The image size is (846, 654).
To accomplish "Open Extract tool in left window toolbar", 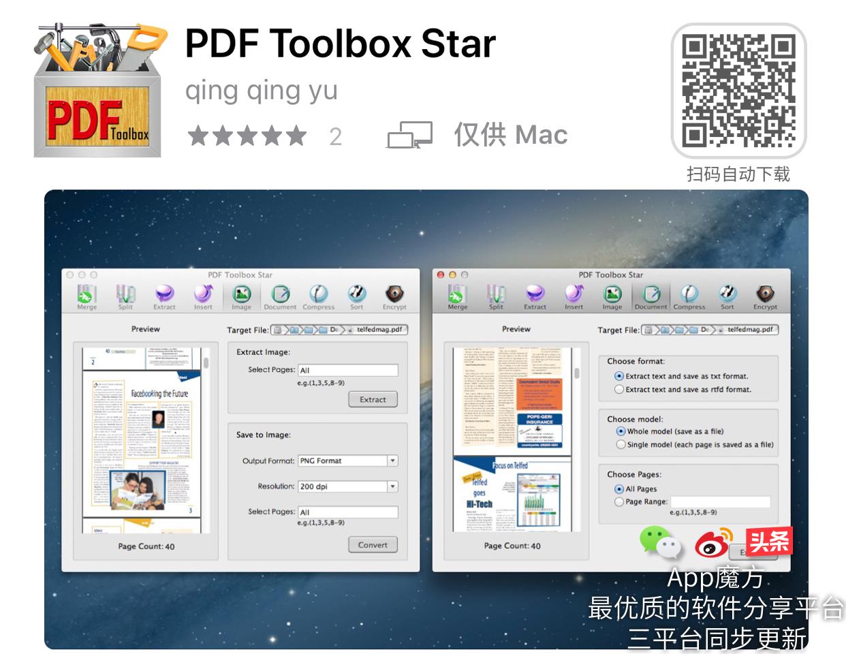I will [x=164, y=297].
